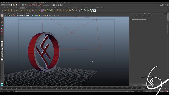
Task: Render the current frame icon
Action: tap(56, 5)
